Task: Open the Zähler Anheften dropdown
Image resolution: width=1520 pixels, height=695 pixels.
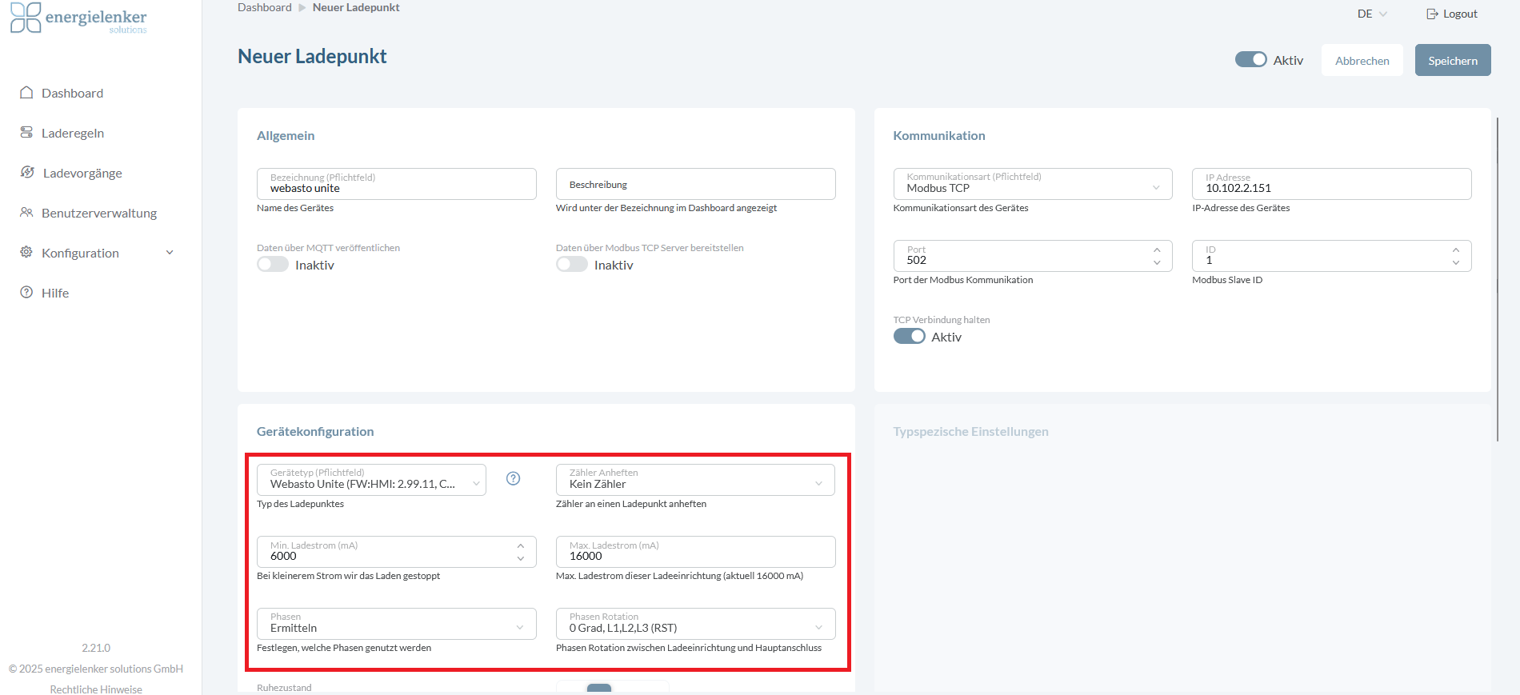Action: (x=695, y=480)
